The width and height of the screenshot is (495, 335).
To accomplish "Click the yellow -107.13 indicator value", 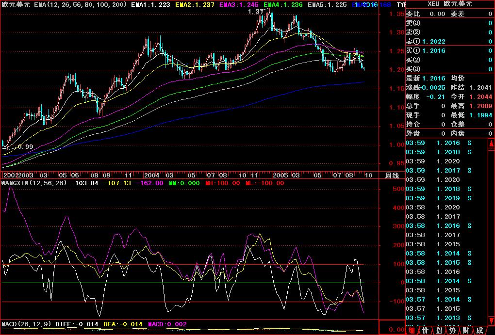I will tap(117, 183).
